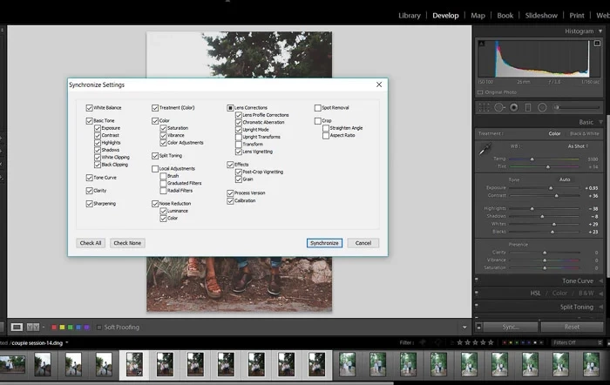Image resolution: width=610 pixels, height=385 pixels.
Task: Switch to the Library module
Action: (x=409, y=15)
